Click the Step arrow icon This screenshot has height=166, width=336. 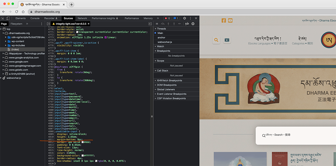tap(179, 24)
